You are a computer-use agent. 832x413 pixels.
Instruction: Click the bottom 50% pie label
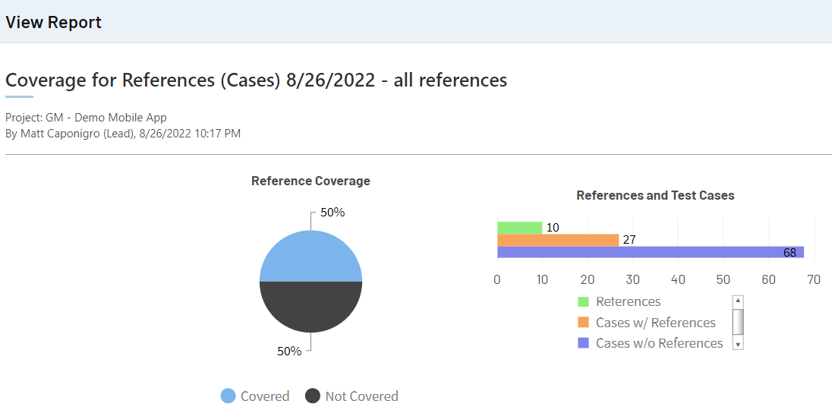click(x=289, y=351)
